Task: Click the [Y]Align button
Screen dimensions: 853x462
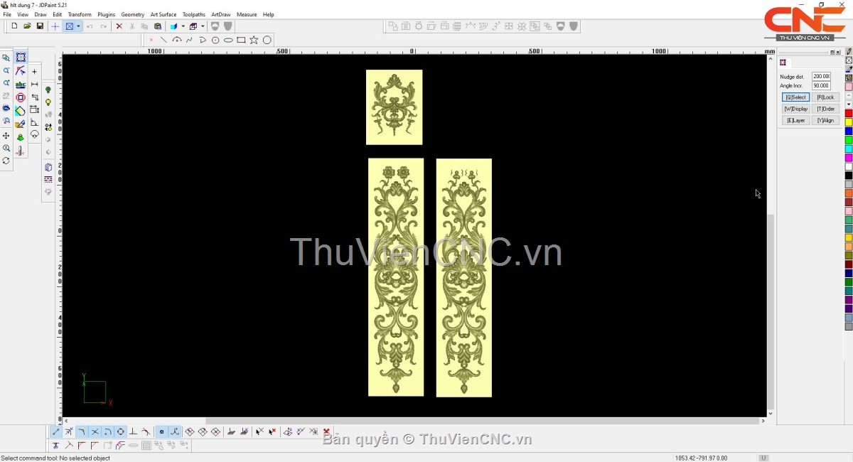Action: coord(825,120)
